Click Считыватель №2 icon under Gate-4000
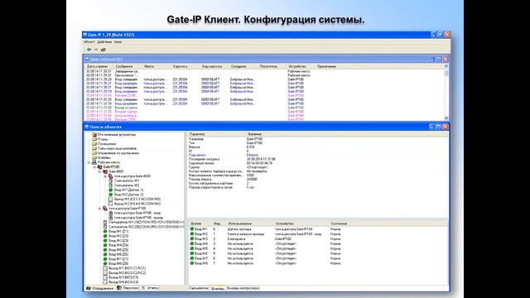Screen dimensions: 530x298 (x=111, y=185)
